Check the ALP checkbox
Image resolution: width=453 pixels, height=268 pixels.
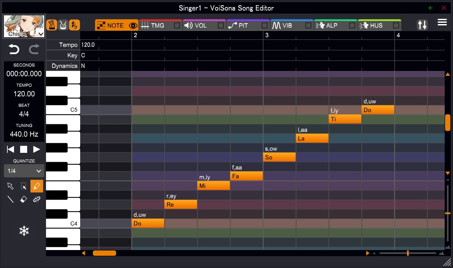tap(352, 25)
